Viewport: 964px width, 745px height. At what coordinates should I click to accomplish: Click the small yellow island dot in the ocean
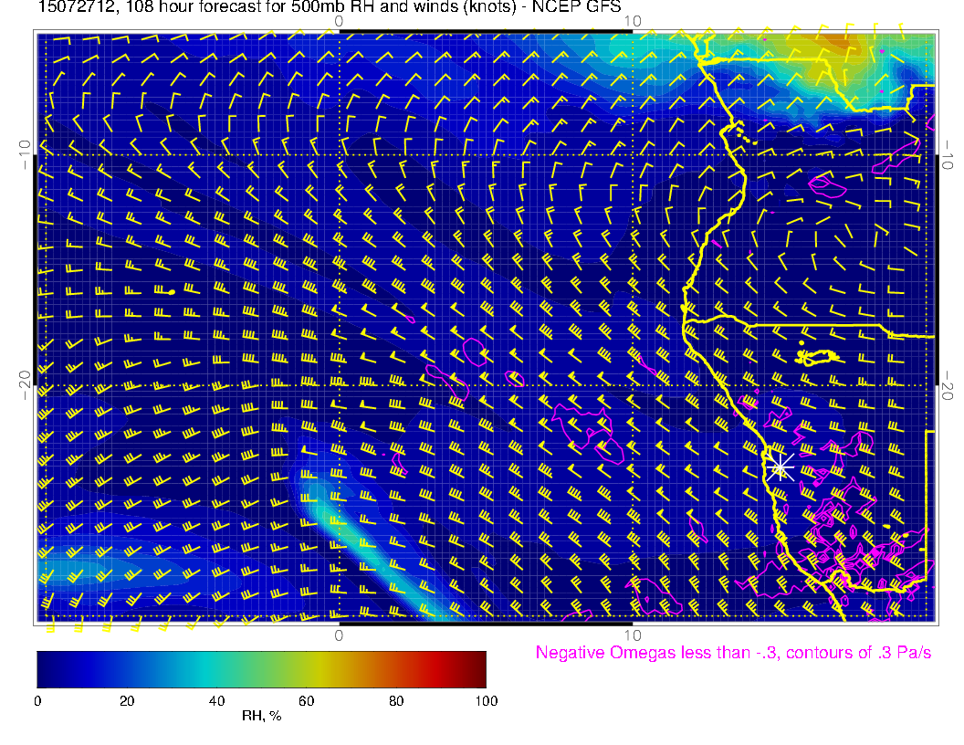coord(172,291)
